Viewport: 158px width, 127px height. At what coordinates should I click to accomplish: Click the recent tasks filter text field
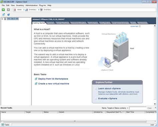[x=138, y=108]
